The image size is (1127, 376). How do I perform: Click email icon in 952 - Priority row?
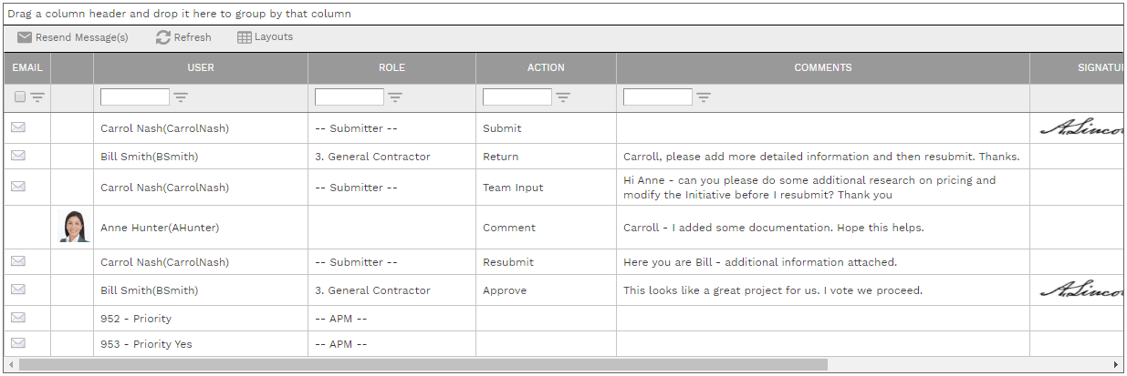tap(18, 318)
